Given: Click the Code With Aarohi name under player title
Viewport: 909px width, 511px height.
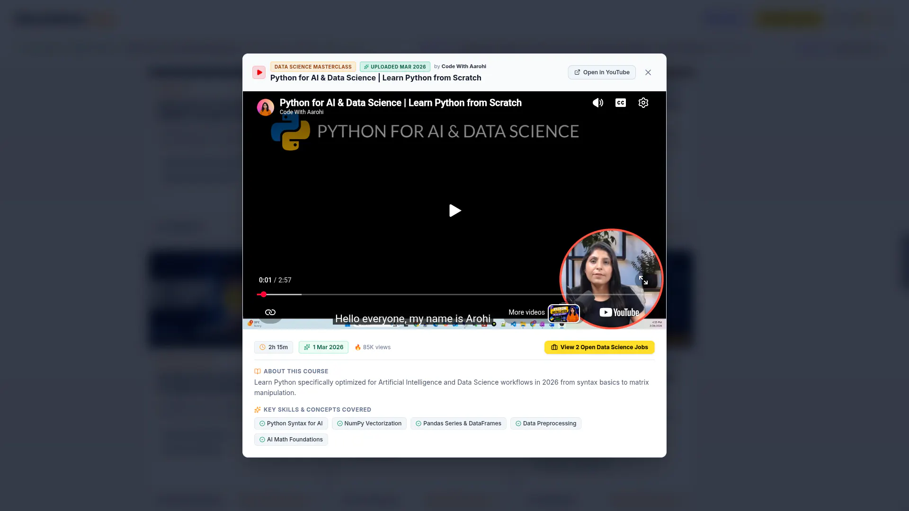Looking at the screenshot, I should (302, 112).
